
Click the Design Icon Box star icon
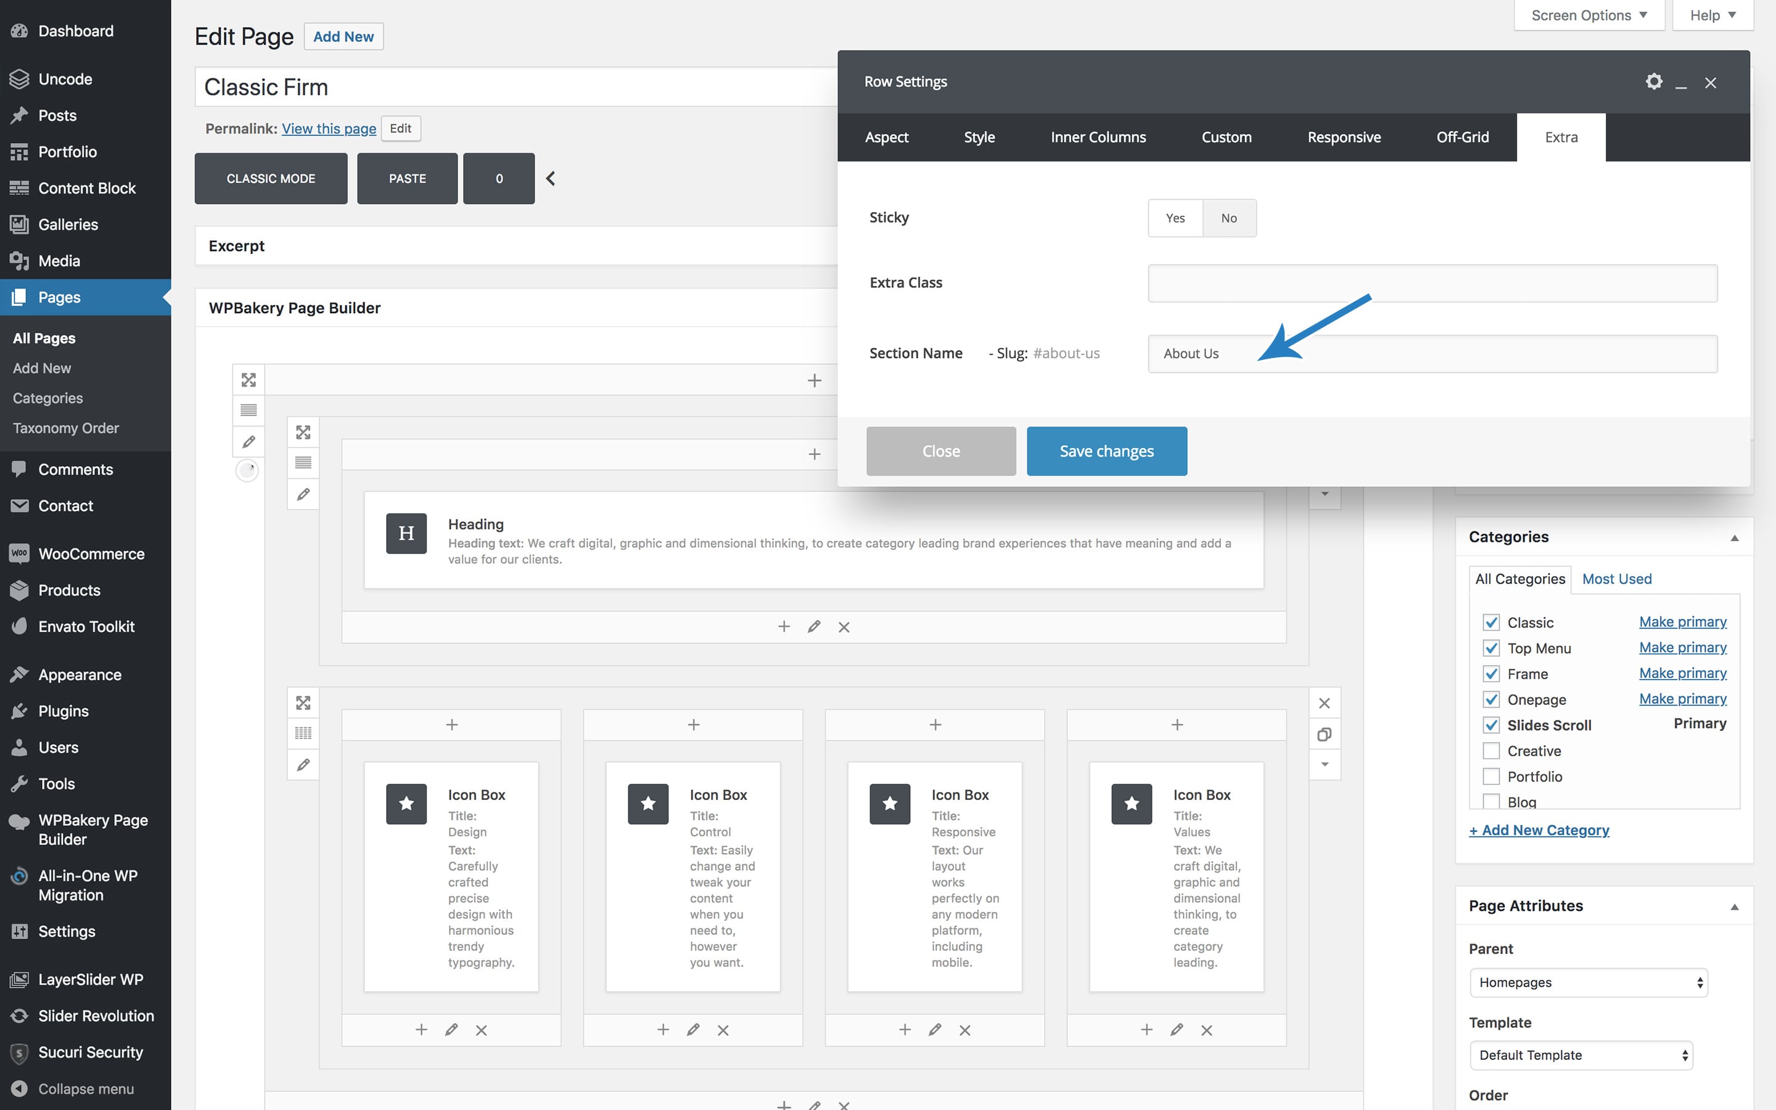tap(406, 804)
